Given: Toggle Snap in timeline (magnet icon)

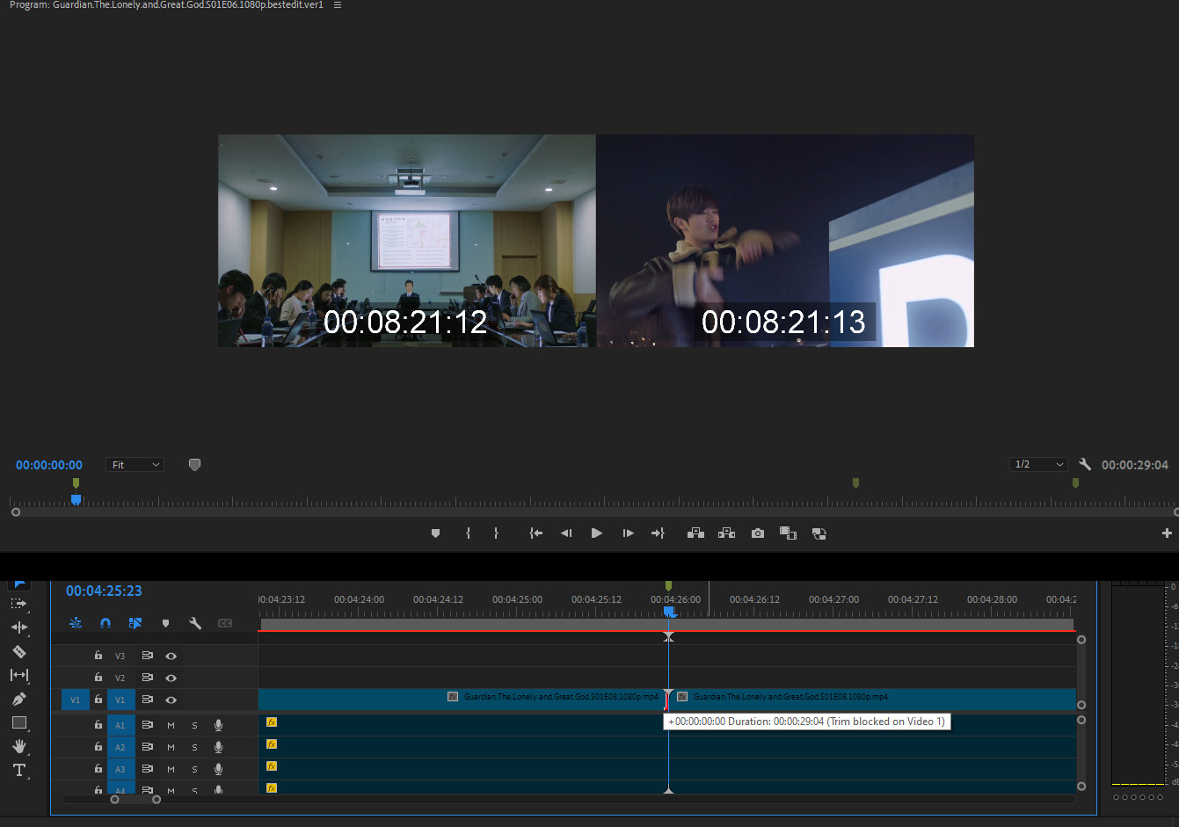Looking at the screenshot, I should [x=106, y=623].
